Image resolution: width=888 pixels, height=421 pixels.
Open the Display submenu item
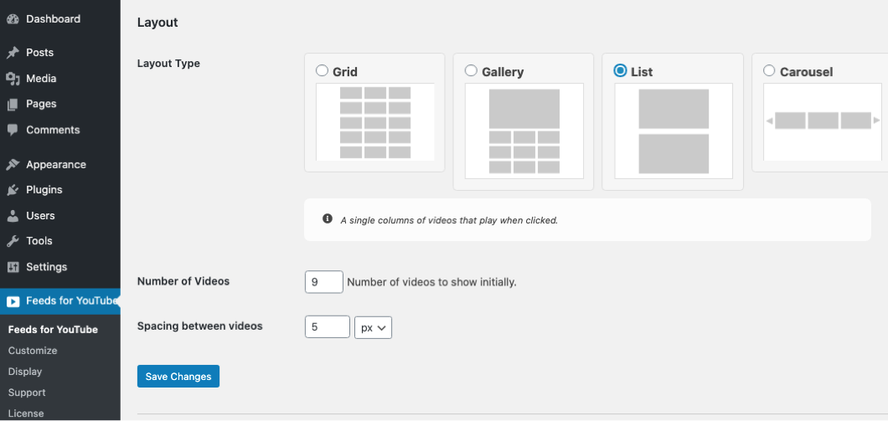[x=25, y=372]
